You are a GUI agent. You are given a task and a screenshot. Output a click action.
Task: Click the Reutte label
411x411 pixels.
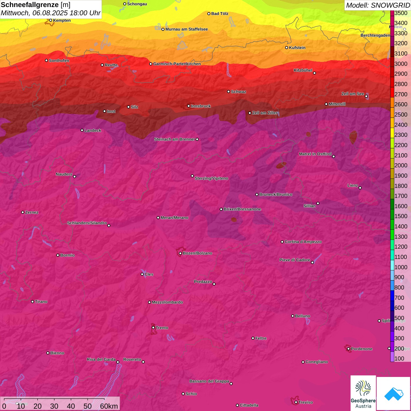tap(111, 65)
